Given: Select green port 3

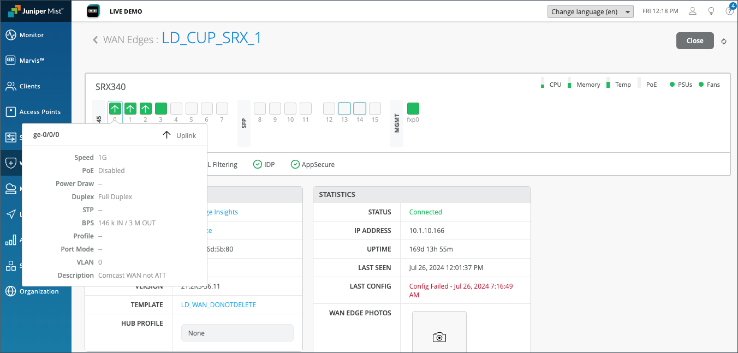Looking at the screenshot, I should [x=160, y=109].
